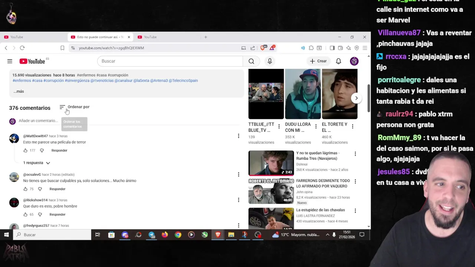
Task: Dislike the comment by @Rickshow314
Action: pos(40,215)
